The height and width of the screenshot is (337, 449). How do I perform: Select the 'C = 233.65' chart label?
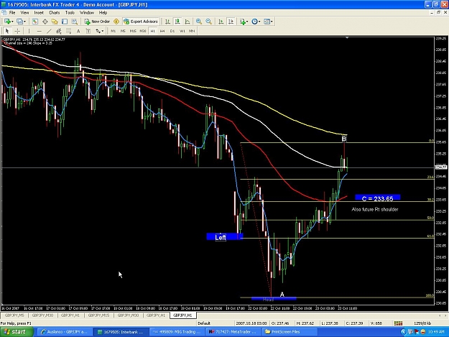point(377,198)
